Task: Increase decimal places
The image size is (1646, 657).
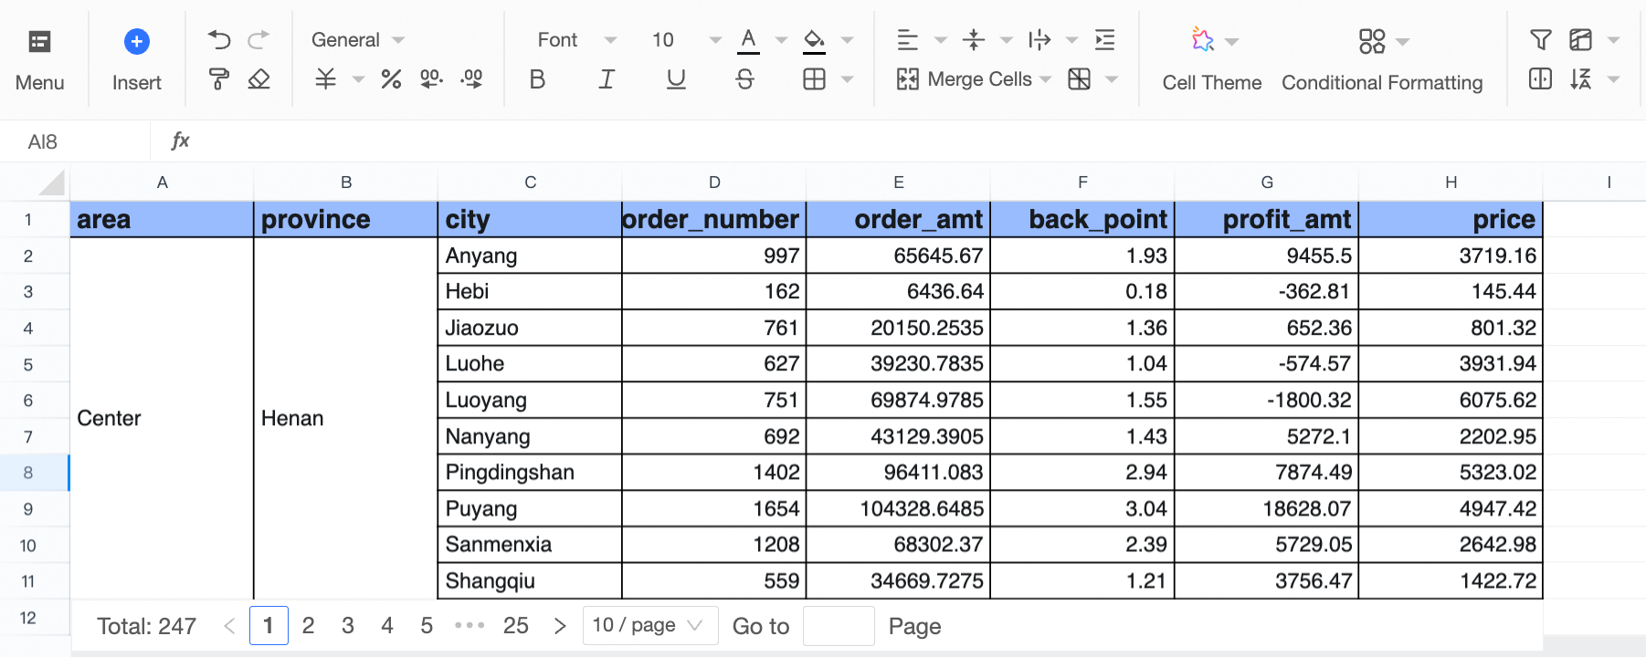Action: pyautogui.click(x=471, y=79)
